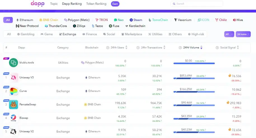The image size is (256, 138).
Task: Click the TOKEN badge on Uniswap V2
Action: pyautogui.click(x=6, y=128)
